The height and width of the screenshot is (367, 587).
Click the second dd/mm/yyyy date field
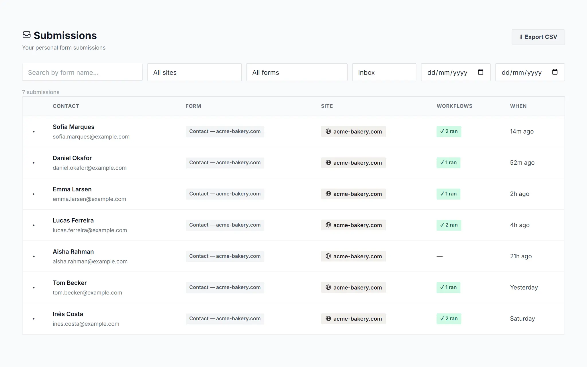(530, 72)
